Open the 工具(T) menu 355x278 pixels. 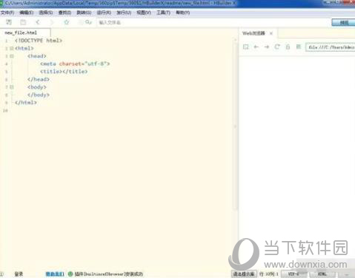click(x=163, y=13)
